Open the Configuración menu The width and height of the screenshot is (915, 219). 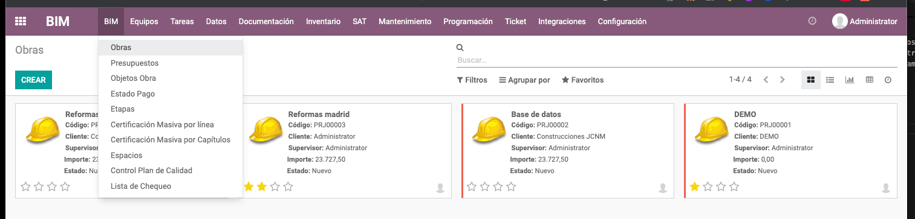click(622, 21)
